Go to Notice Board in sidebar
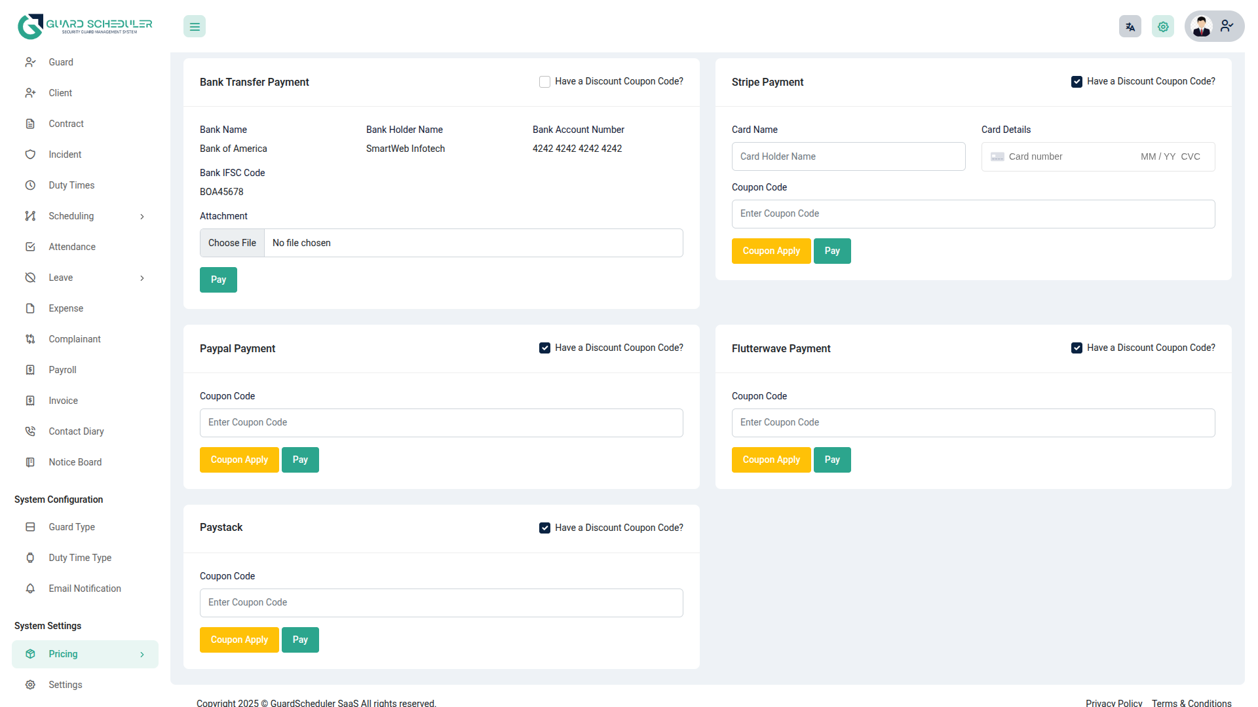 75,462
